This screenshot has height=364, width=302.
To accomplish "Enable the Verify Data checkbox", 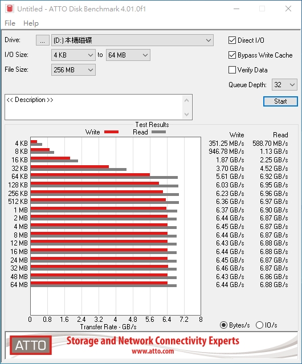I will 232,70.
